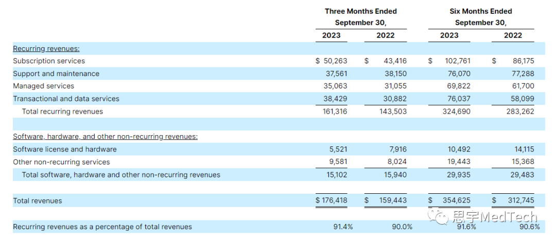556x241 pixels.
Task: Click software license value 7,916
Action: (x=397, y=150)
